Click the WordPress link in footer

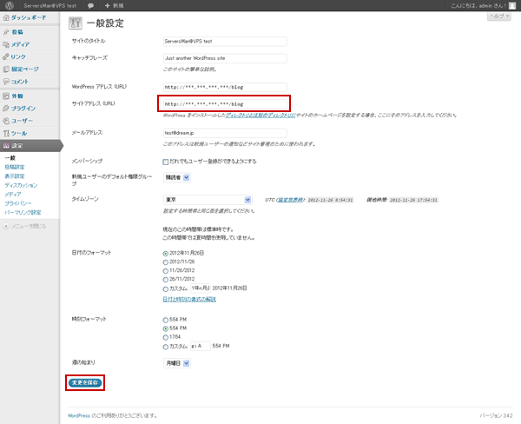79,415
